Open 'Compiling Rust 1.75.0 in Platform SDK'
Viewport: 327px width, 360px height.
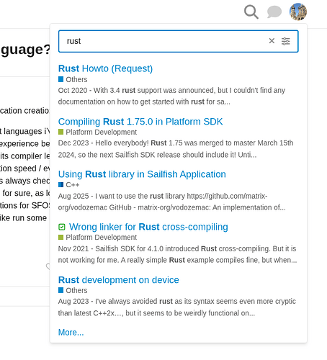pyautogui.click(x=140, y=122)
